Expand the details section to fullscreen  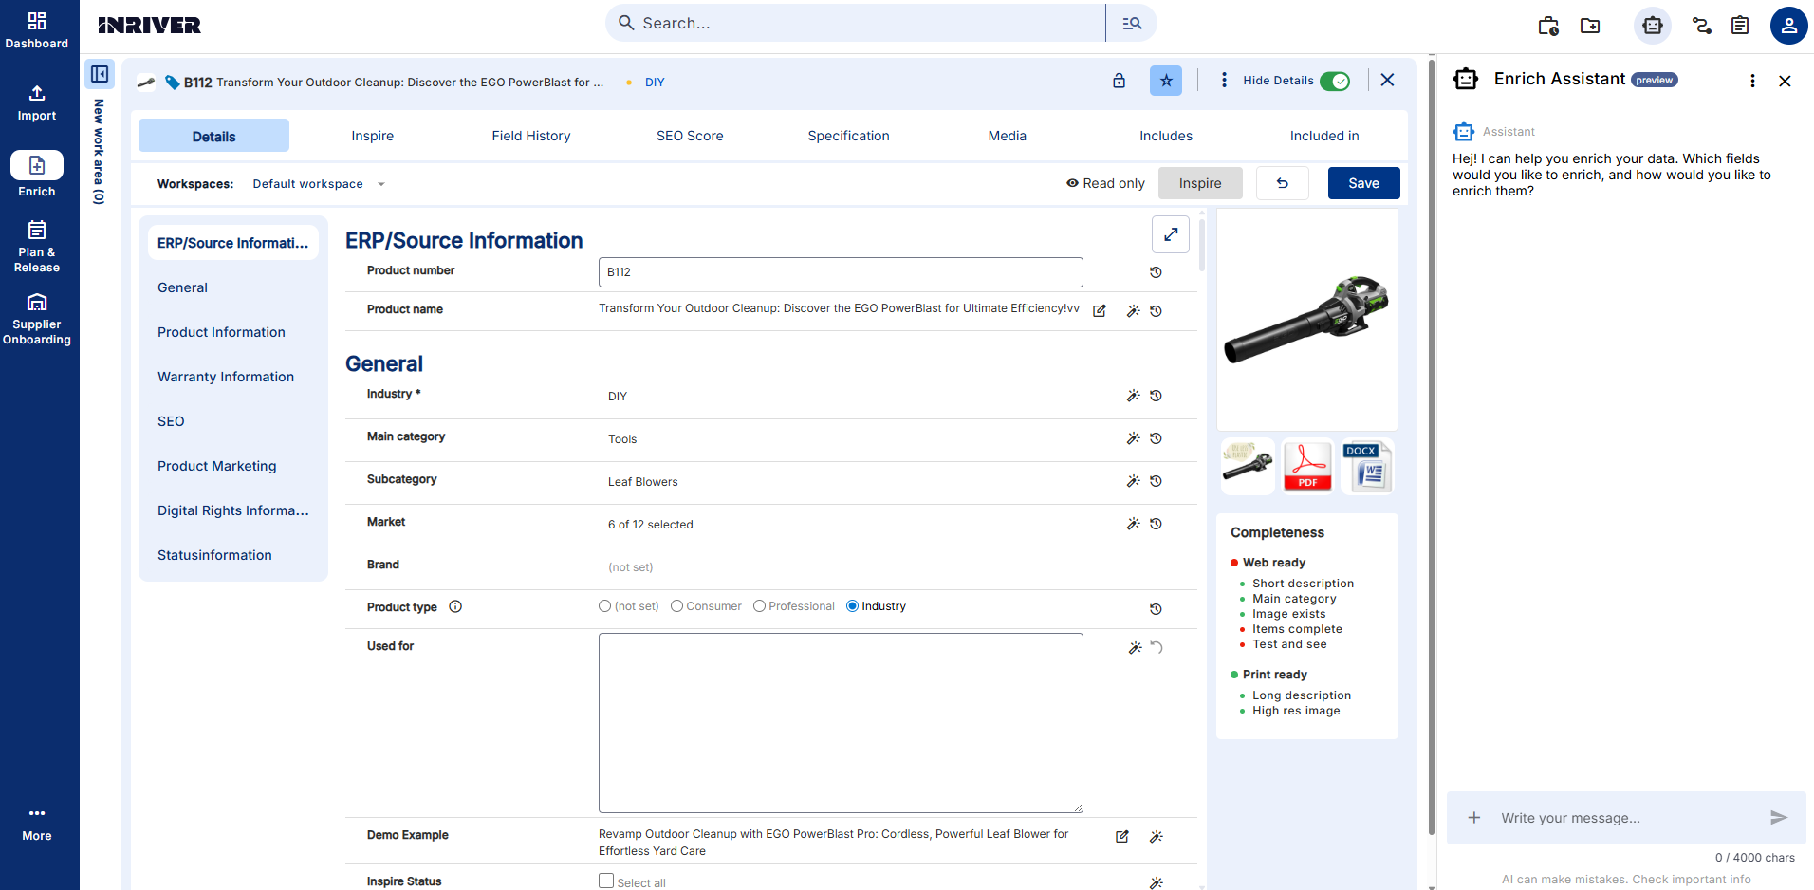(x=1171, y=234)
